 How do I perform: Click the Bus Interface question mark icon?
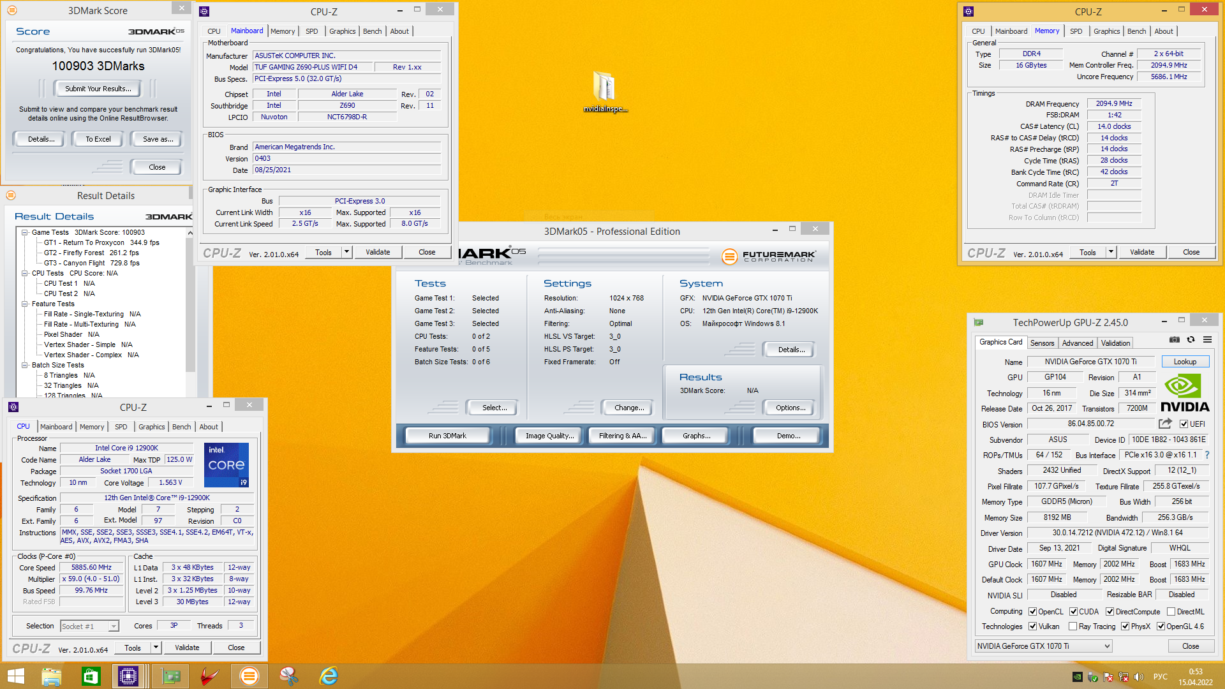click(1207, 455)
